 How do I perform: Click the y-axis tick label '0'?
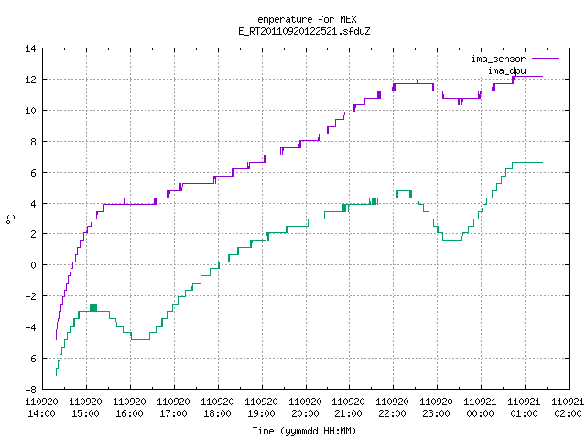33,265
